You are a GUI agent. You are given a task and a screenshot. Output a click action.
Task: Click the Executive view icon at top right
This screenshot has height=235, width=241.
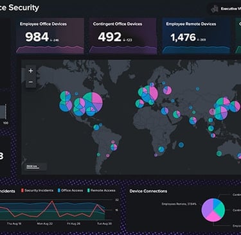215,9
